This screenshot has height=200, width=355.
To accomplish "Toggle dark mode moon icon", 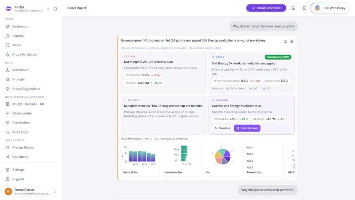I will click(293, 8).
